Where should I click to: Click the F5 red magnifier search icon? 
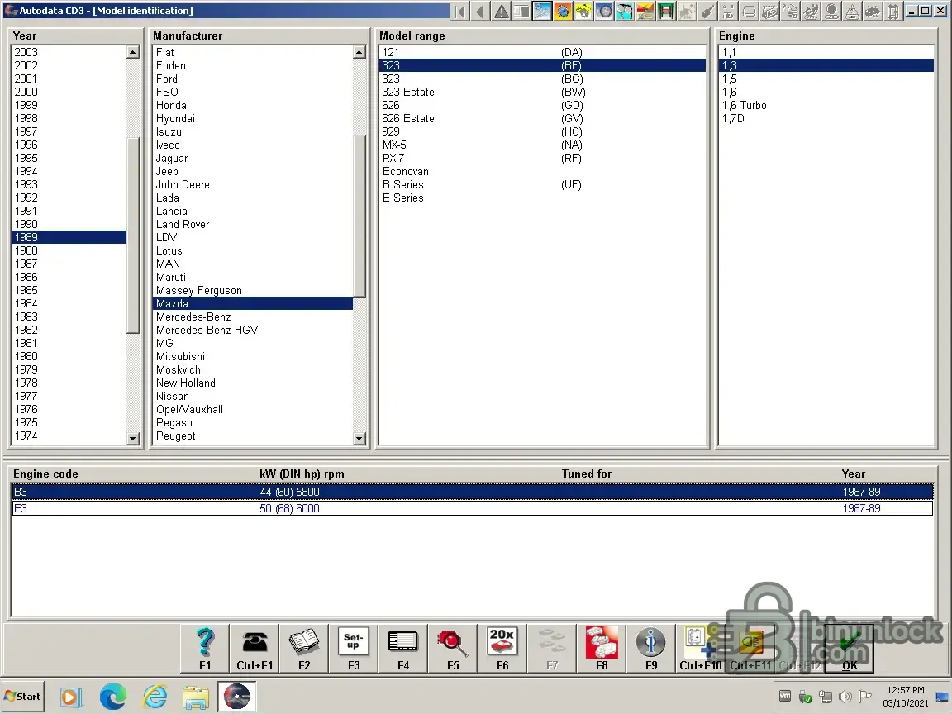(453, 648)
